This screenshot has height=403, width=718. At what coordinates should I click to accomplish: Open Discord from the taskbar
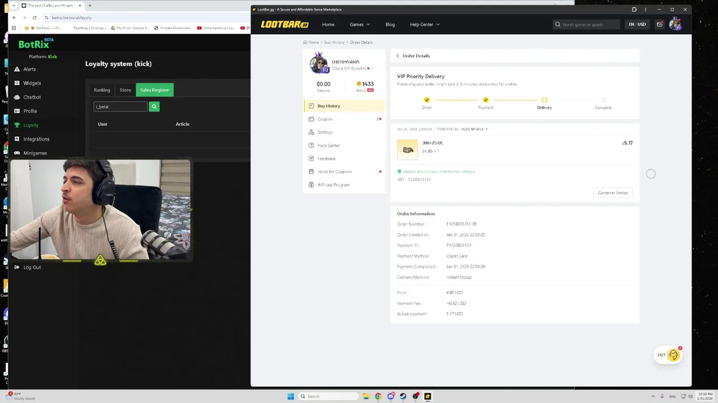coord(390,396)
